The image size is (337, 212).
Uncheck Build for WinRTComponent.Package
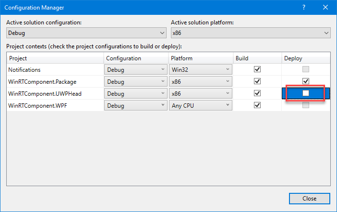[x=257, y=81]
